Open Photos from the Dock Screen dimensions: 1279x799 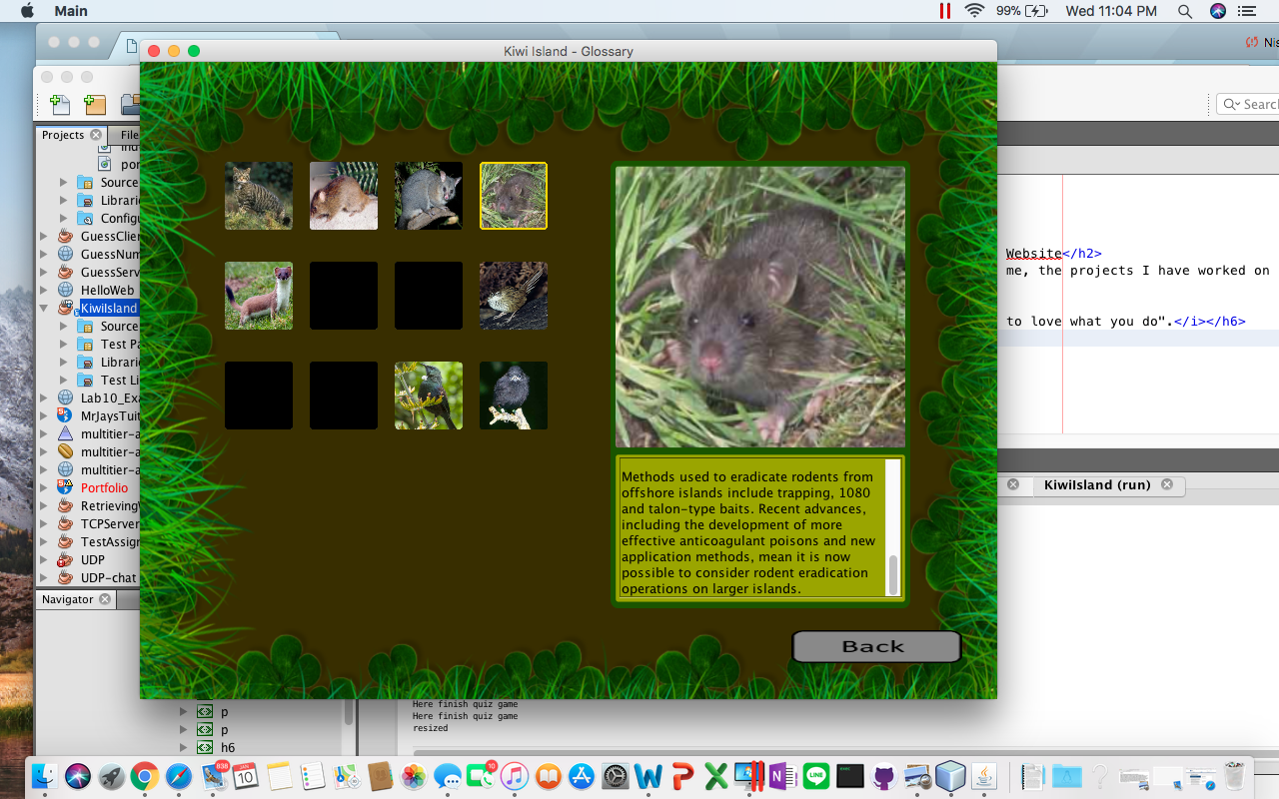tap(414, 776)
